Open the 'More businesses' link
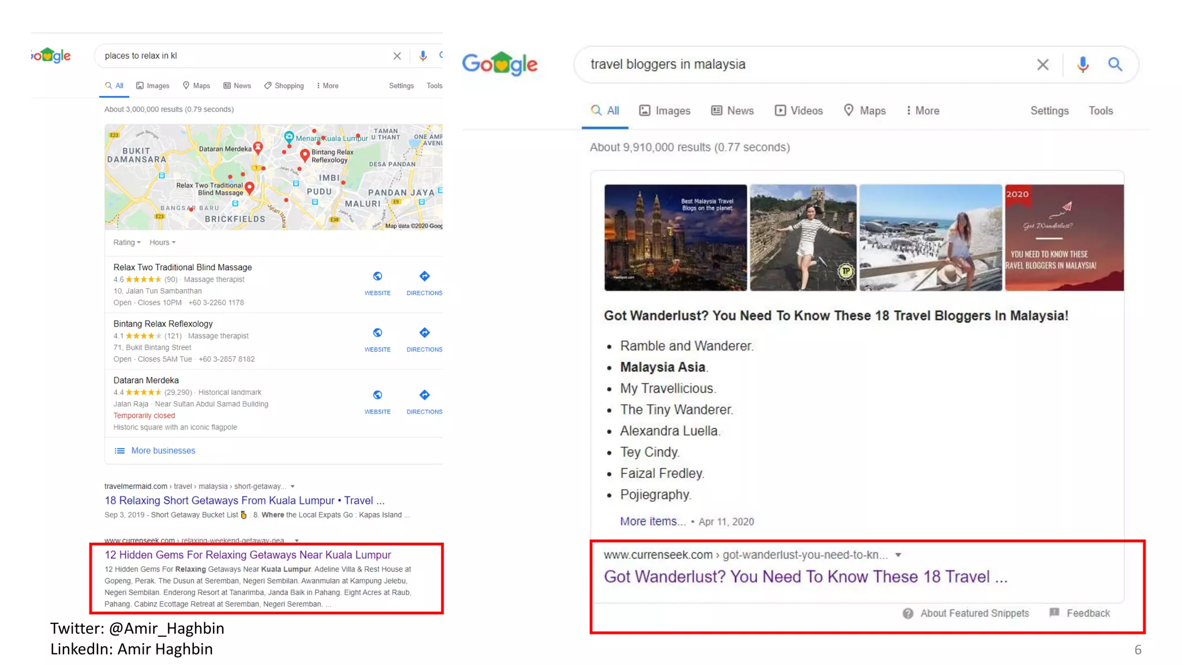This screenshot has width=1182, height=665. click(x=163, y=450)
